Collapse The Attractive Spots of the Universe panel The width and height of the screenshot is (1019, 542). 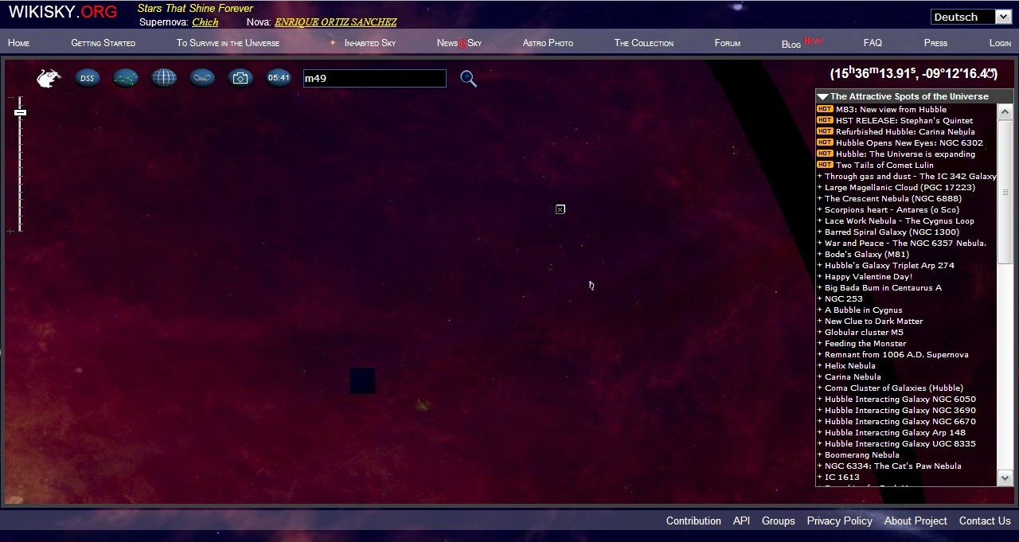pyautogui.click(x=822, y=96)
